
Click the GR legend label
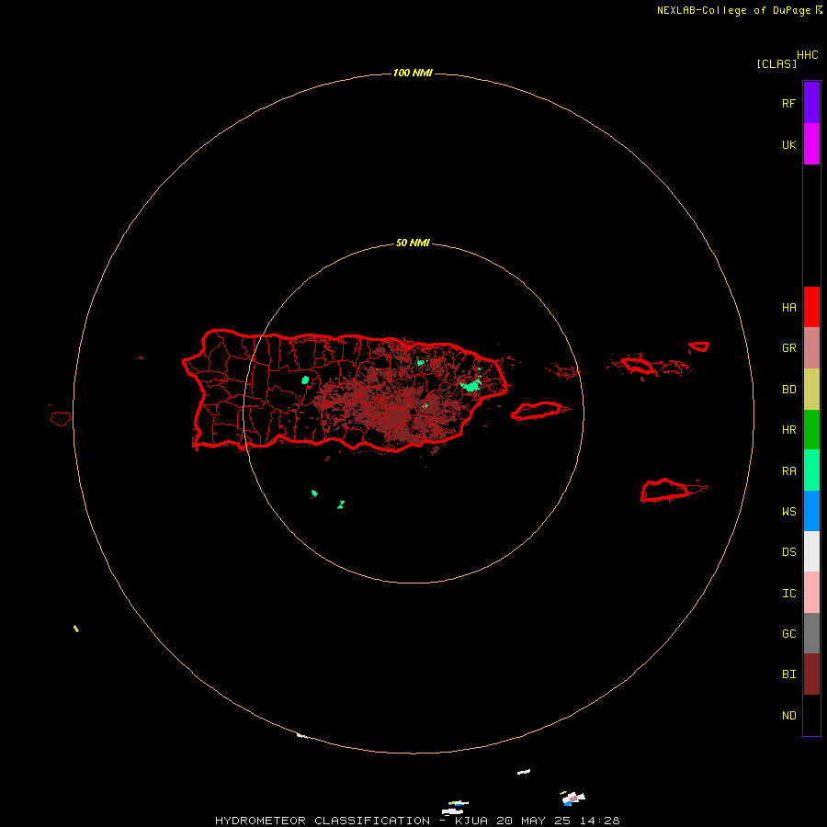(x=788, y=348)
